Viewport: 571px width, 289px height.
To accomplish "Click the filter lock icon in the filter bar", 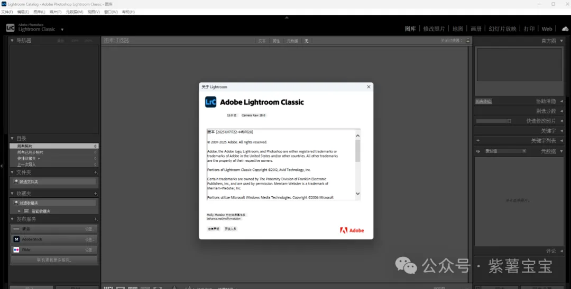I will [x=466, y=41].
